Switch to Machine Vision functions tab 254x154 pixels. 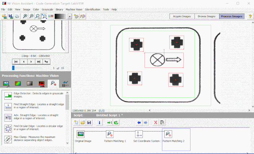coord(53,84)
